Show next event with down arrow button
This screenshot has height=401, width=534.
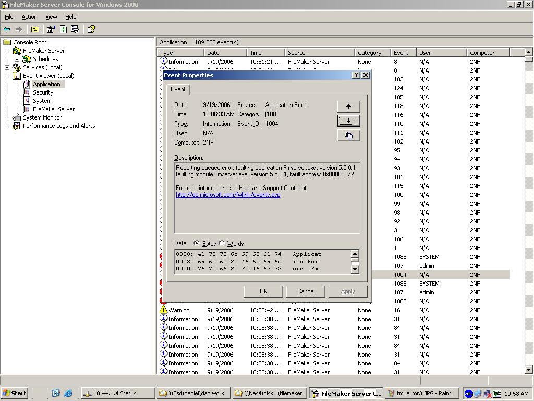pyautogui.click(x=348, y=121)
